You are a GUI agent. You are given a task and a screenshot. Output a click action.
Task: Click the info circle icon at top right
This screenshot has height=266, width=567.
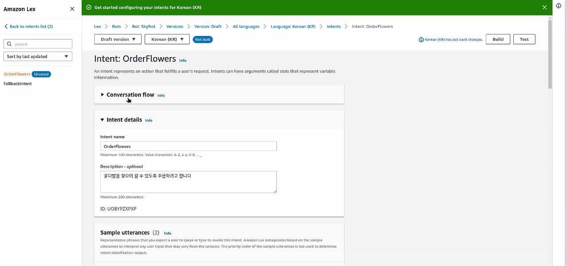click(x=559, y=6)
